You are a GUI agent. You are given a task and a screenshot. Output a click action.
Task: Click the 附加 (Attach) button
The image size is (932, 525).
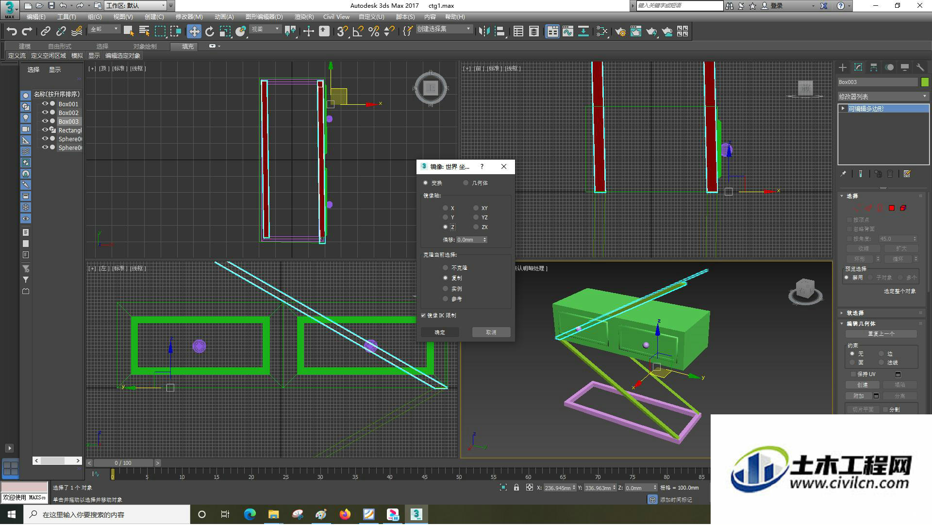859,396
